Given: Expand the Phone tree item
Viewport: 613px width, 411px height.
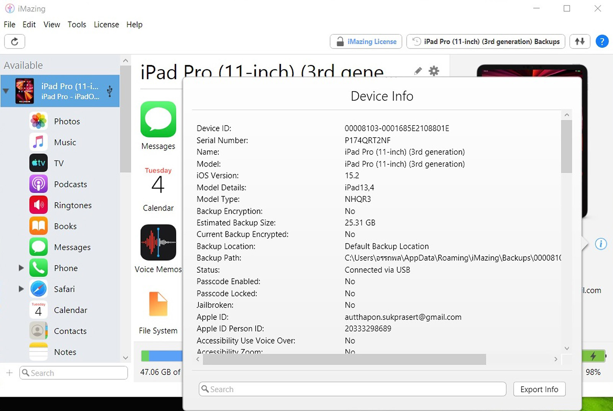Looking at the screenshot, I should pos(21,268).
